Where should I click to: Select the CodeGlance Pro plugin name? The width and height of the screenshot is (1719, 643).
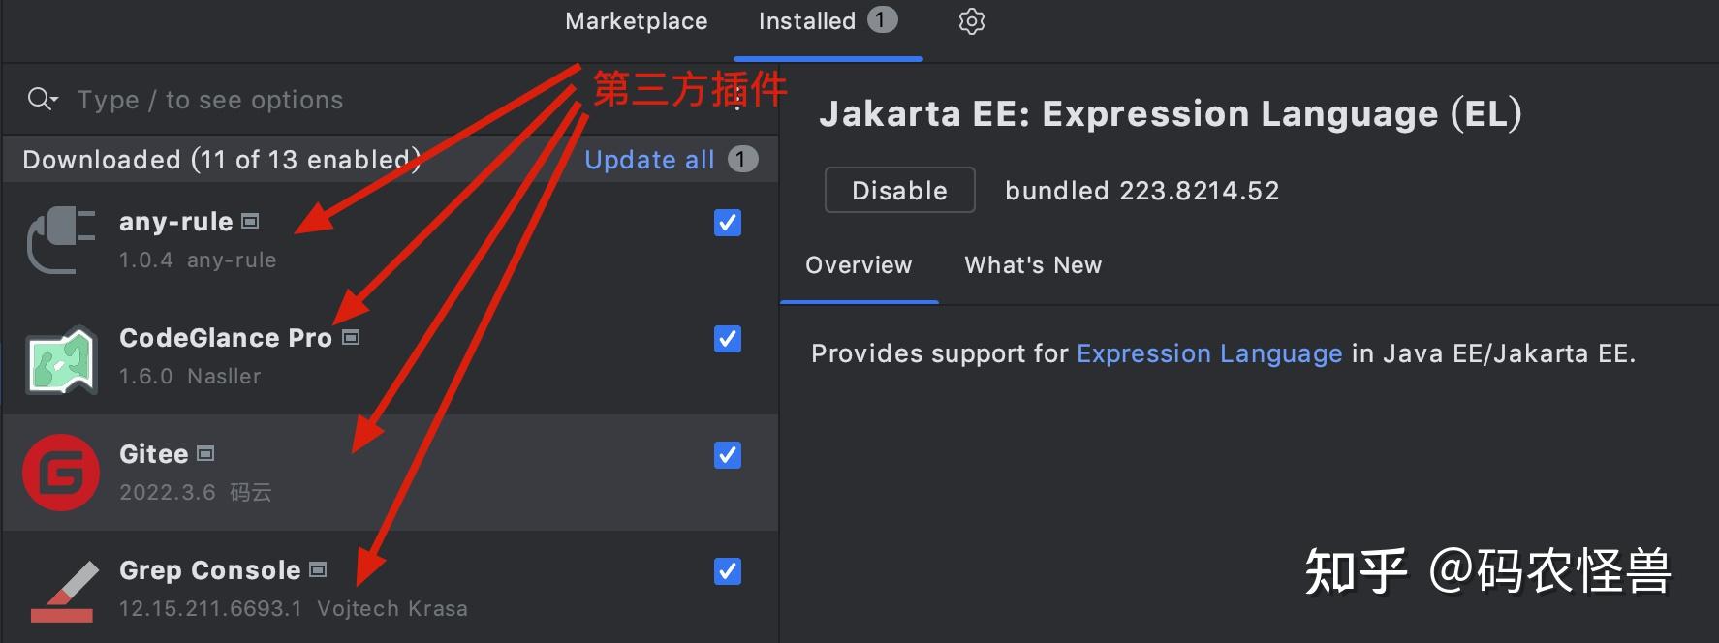click(x=226, y=338)
